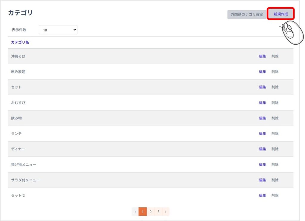Edit the 飲み放題 category
Viewport: 305px width, 221px height.
pyautogui.click(x=262, y=72)
